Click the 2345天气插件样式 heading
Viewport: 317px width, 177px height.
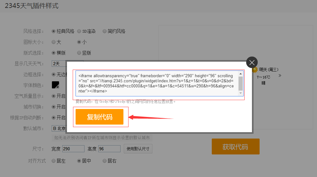(x=32, y=6)
